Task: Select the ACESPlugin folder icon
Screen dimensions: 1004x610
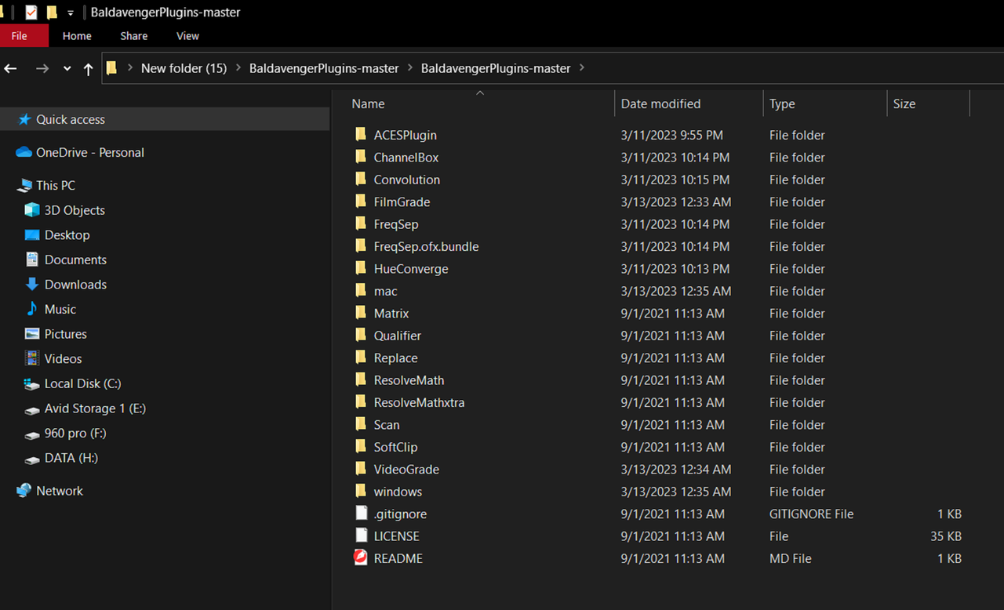Action: point(361,135)
